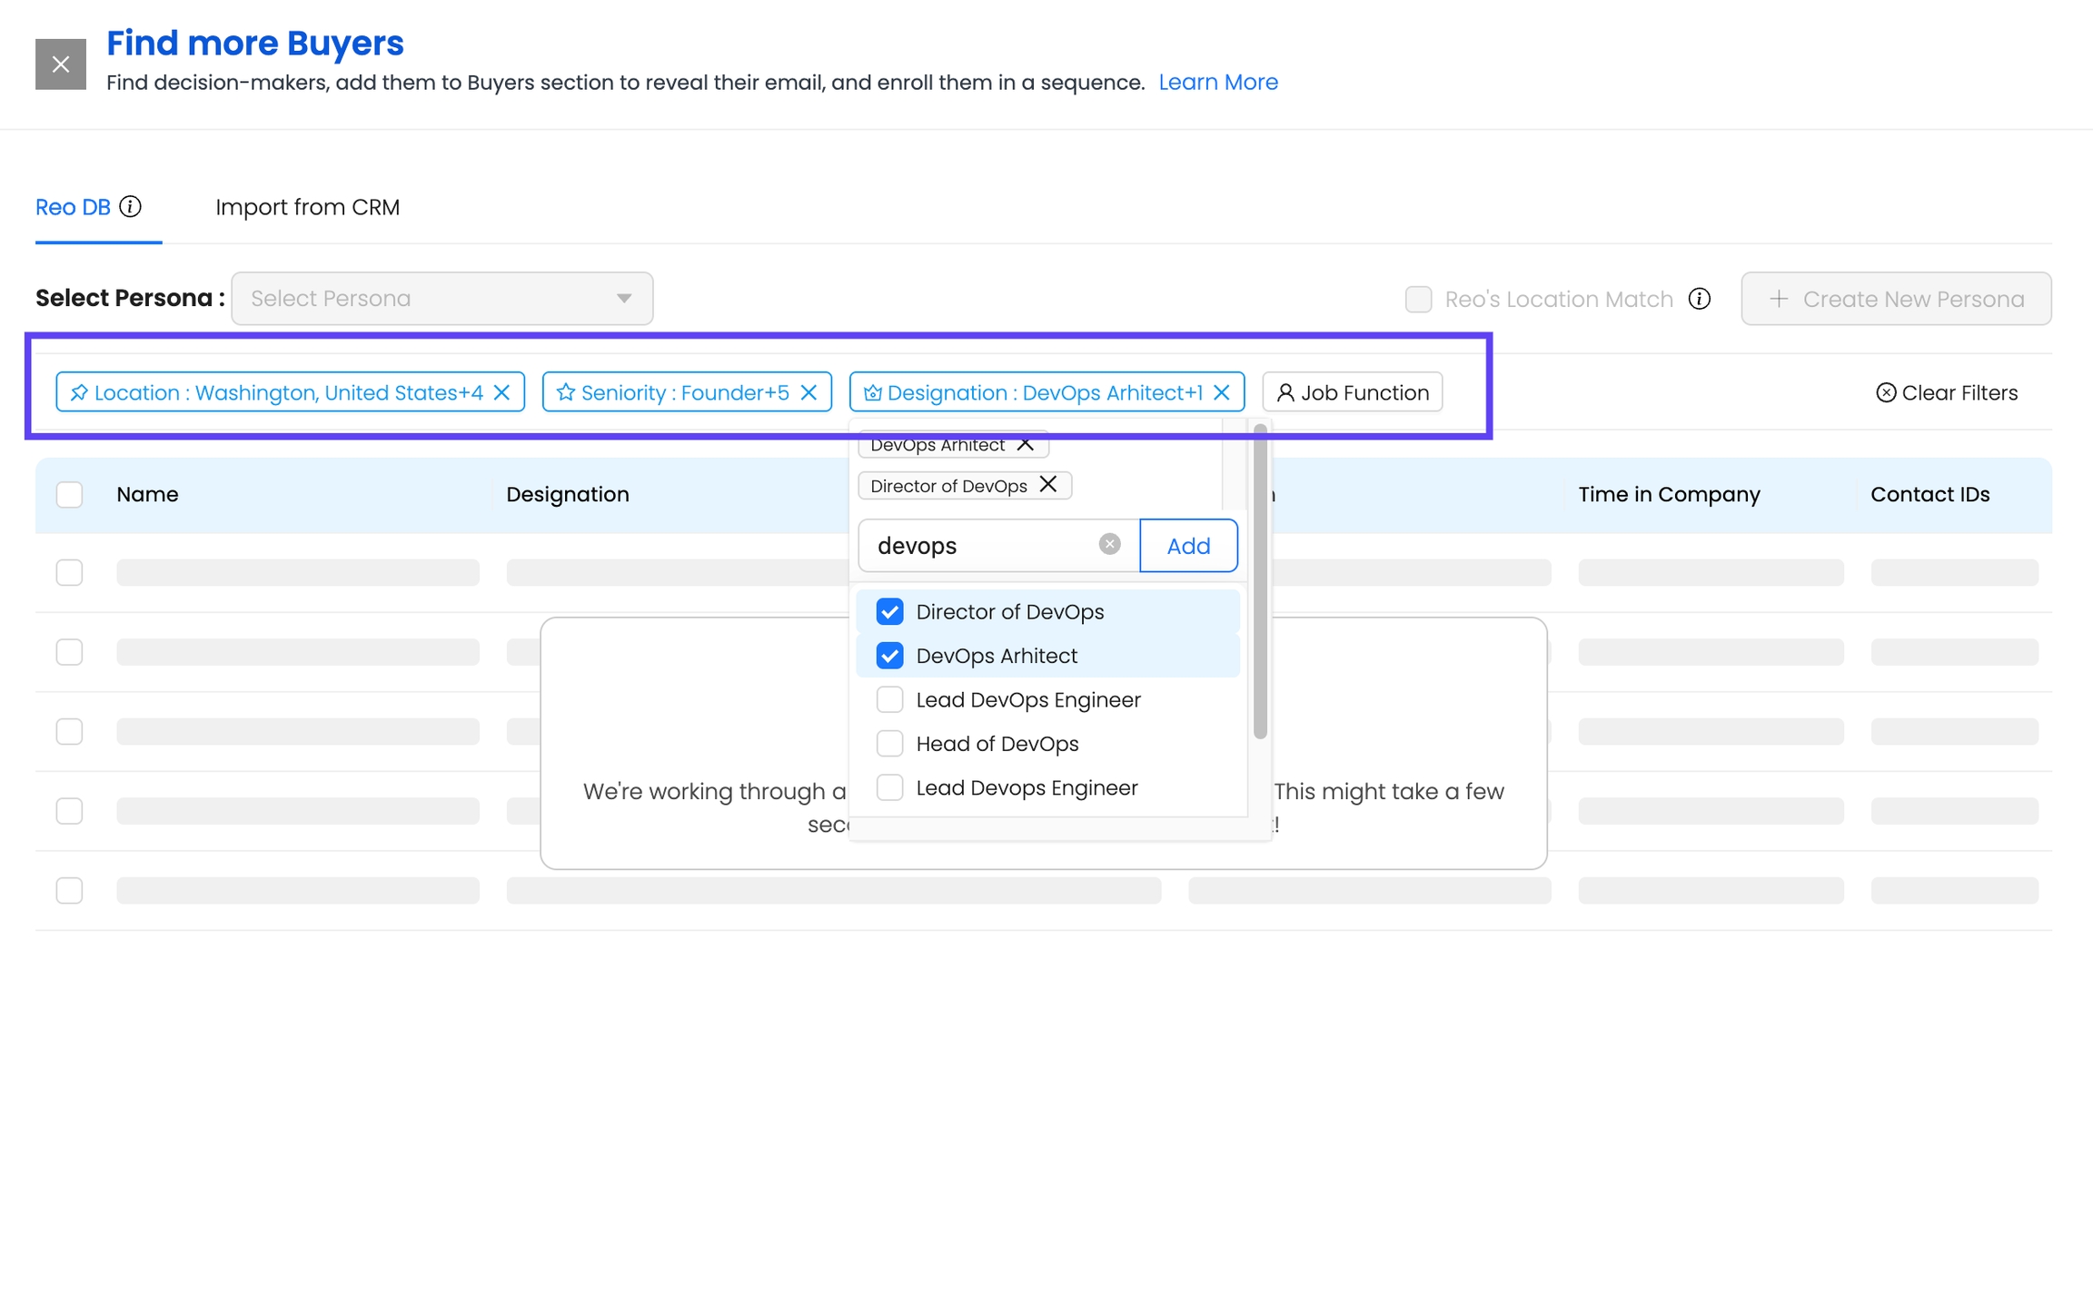2093x1316 pixels.
Task: Switch to Import from CRM tab
Action: (307, 207)
